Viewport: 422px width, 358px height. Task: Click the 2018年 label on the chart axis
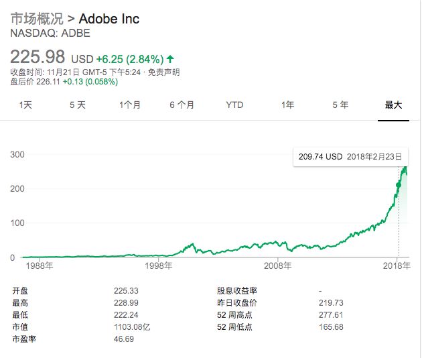tap(397, 266)
